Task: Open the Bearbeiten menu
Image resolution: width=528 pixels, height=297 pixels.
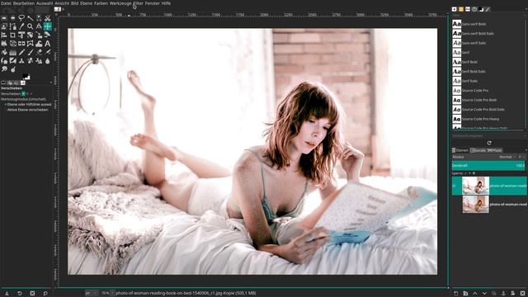Action: (24, 3)
